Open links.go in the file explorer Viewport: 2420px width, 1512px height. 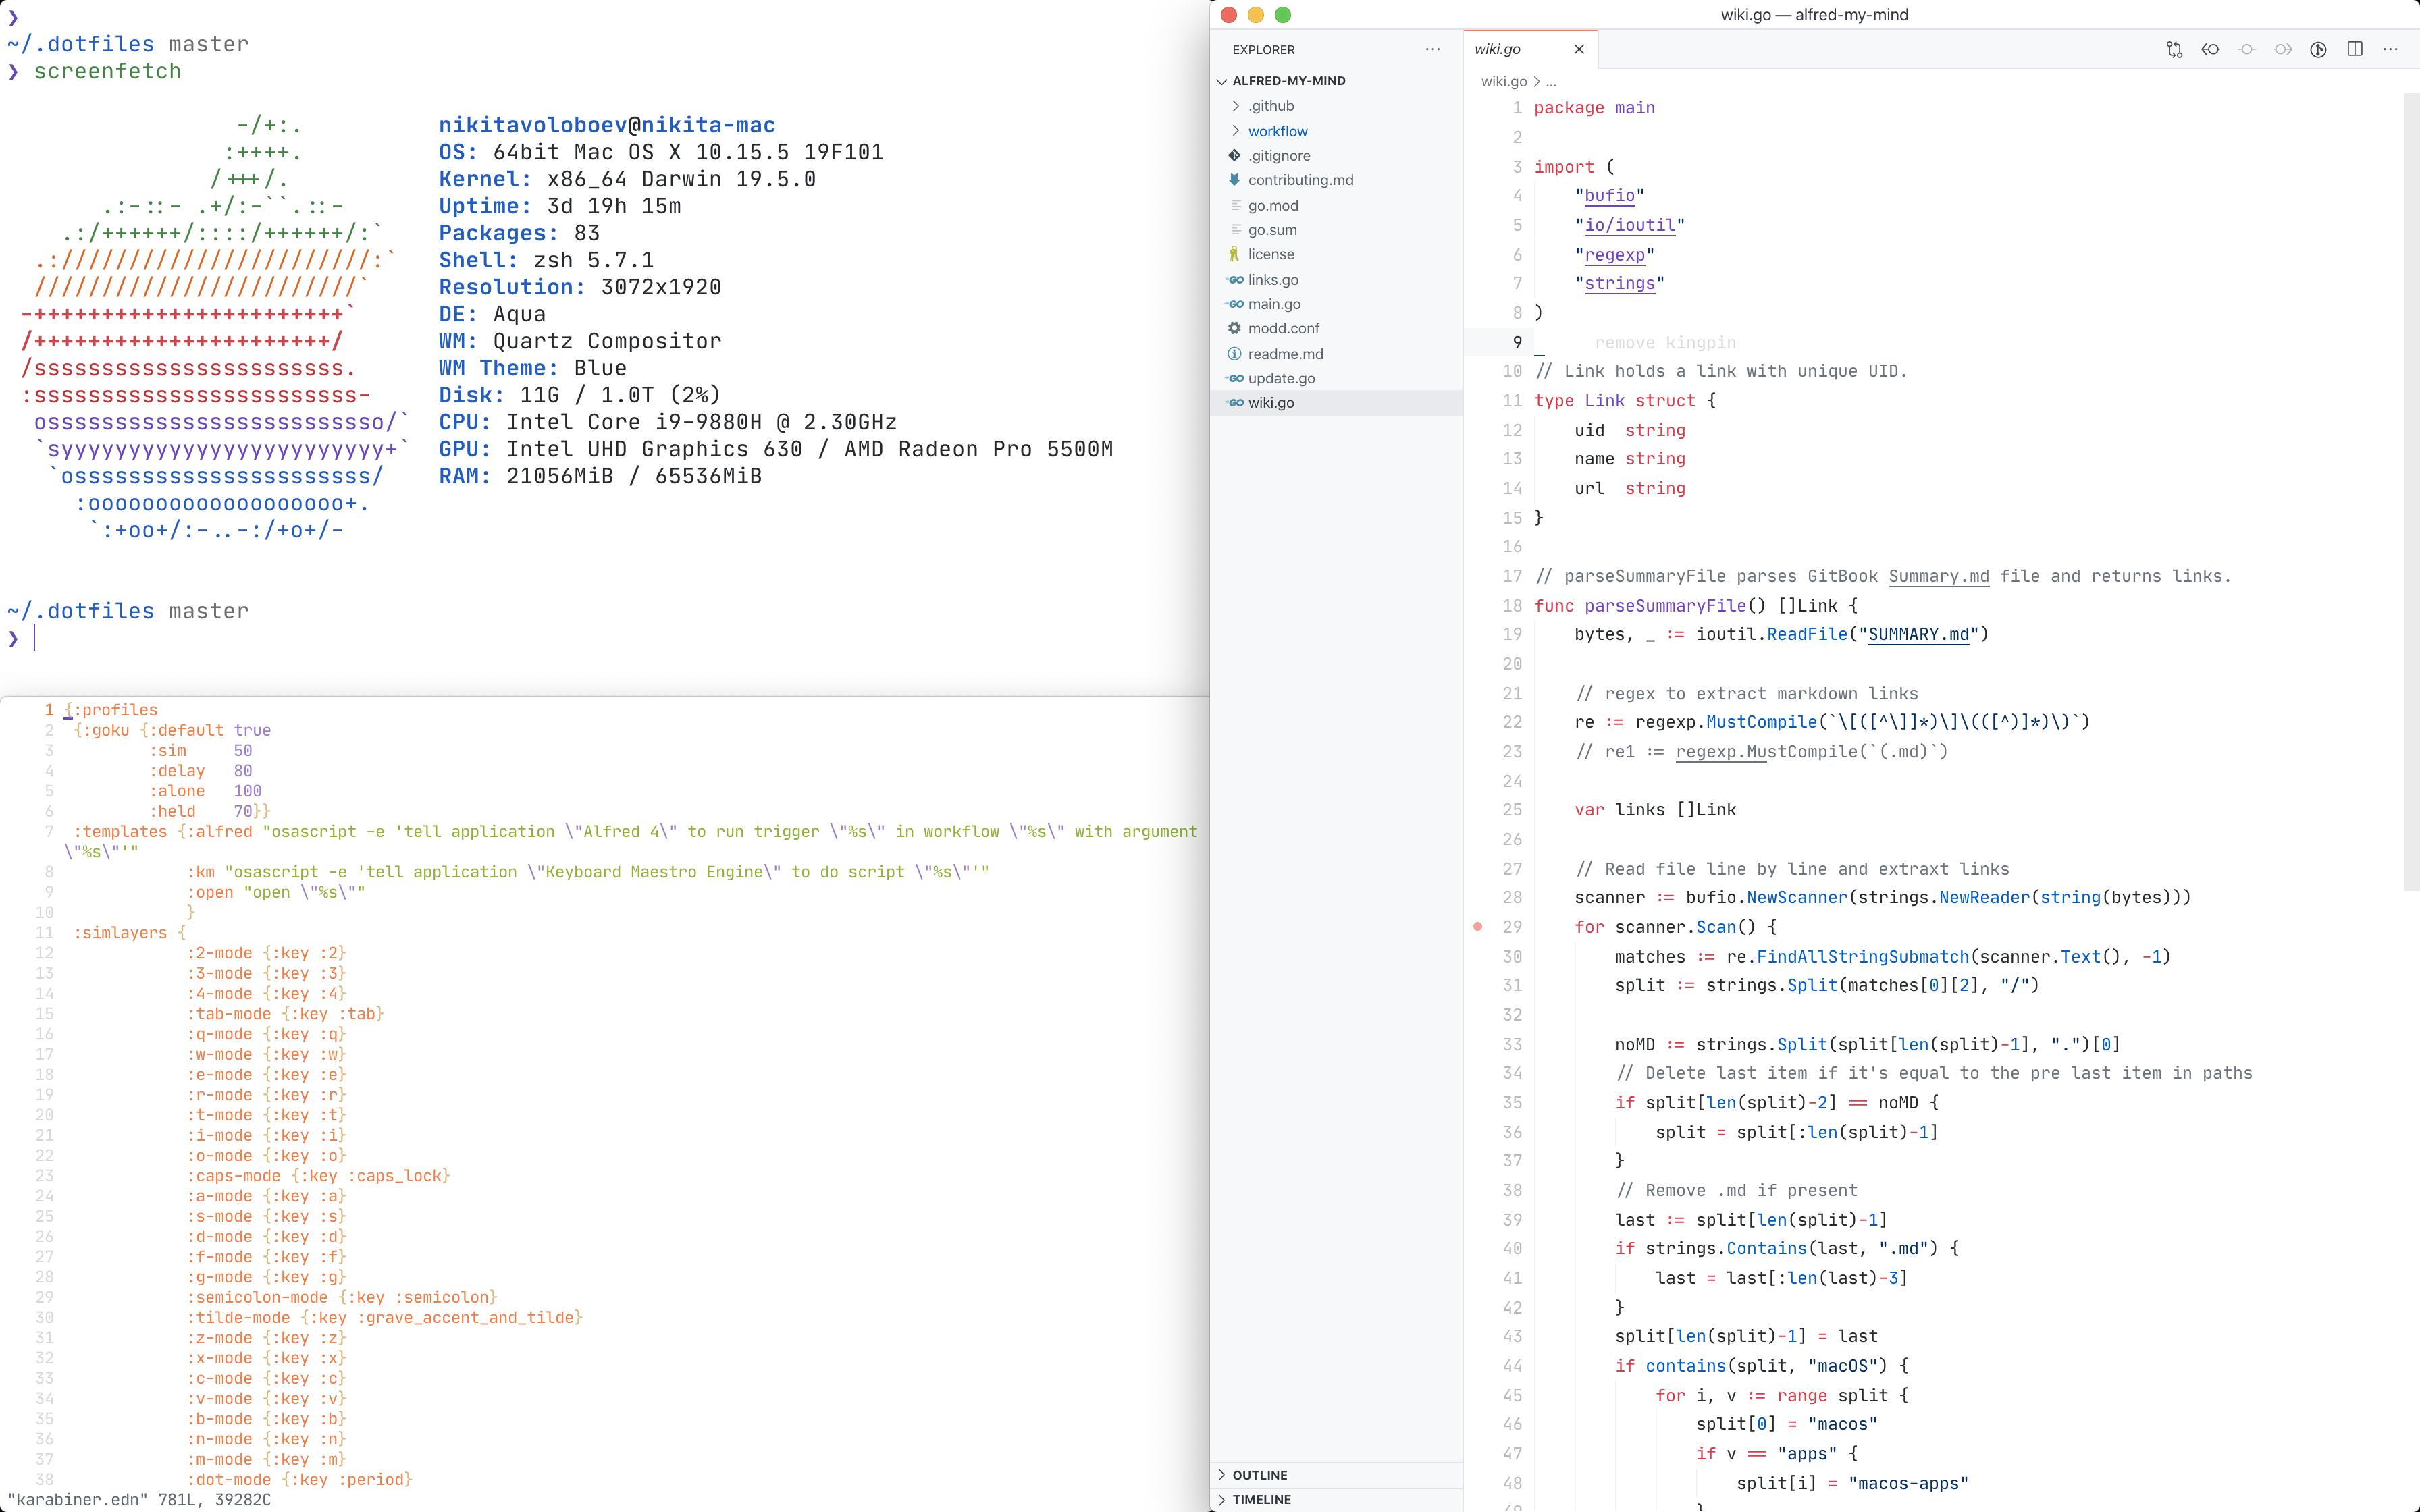pos(1273,280)
